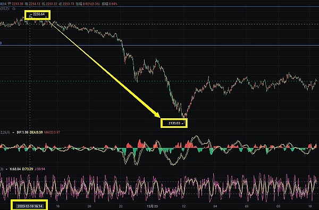Image resolution: width=319 pixels, height=210 pixels.
Task: Open the MACD parameters (2,26,9) label
Action: 5,132
